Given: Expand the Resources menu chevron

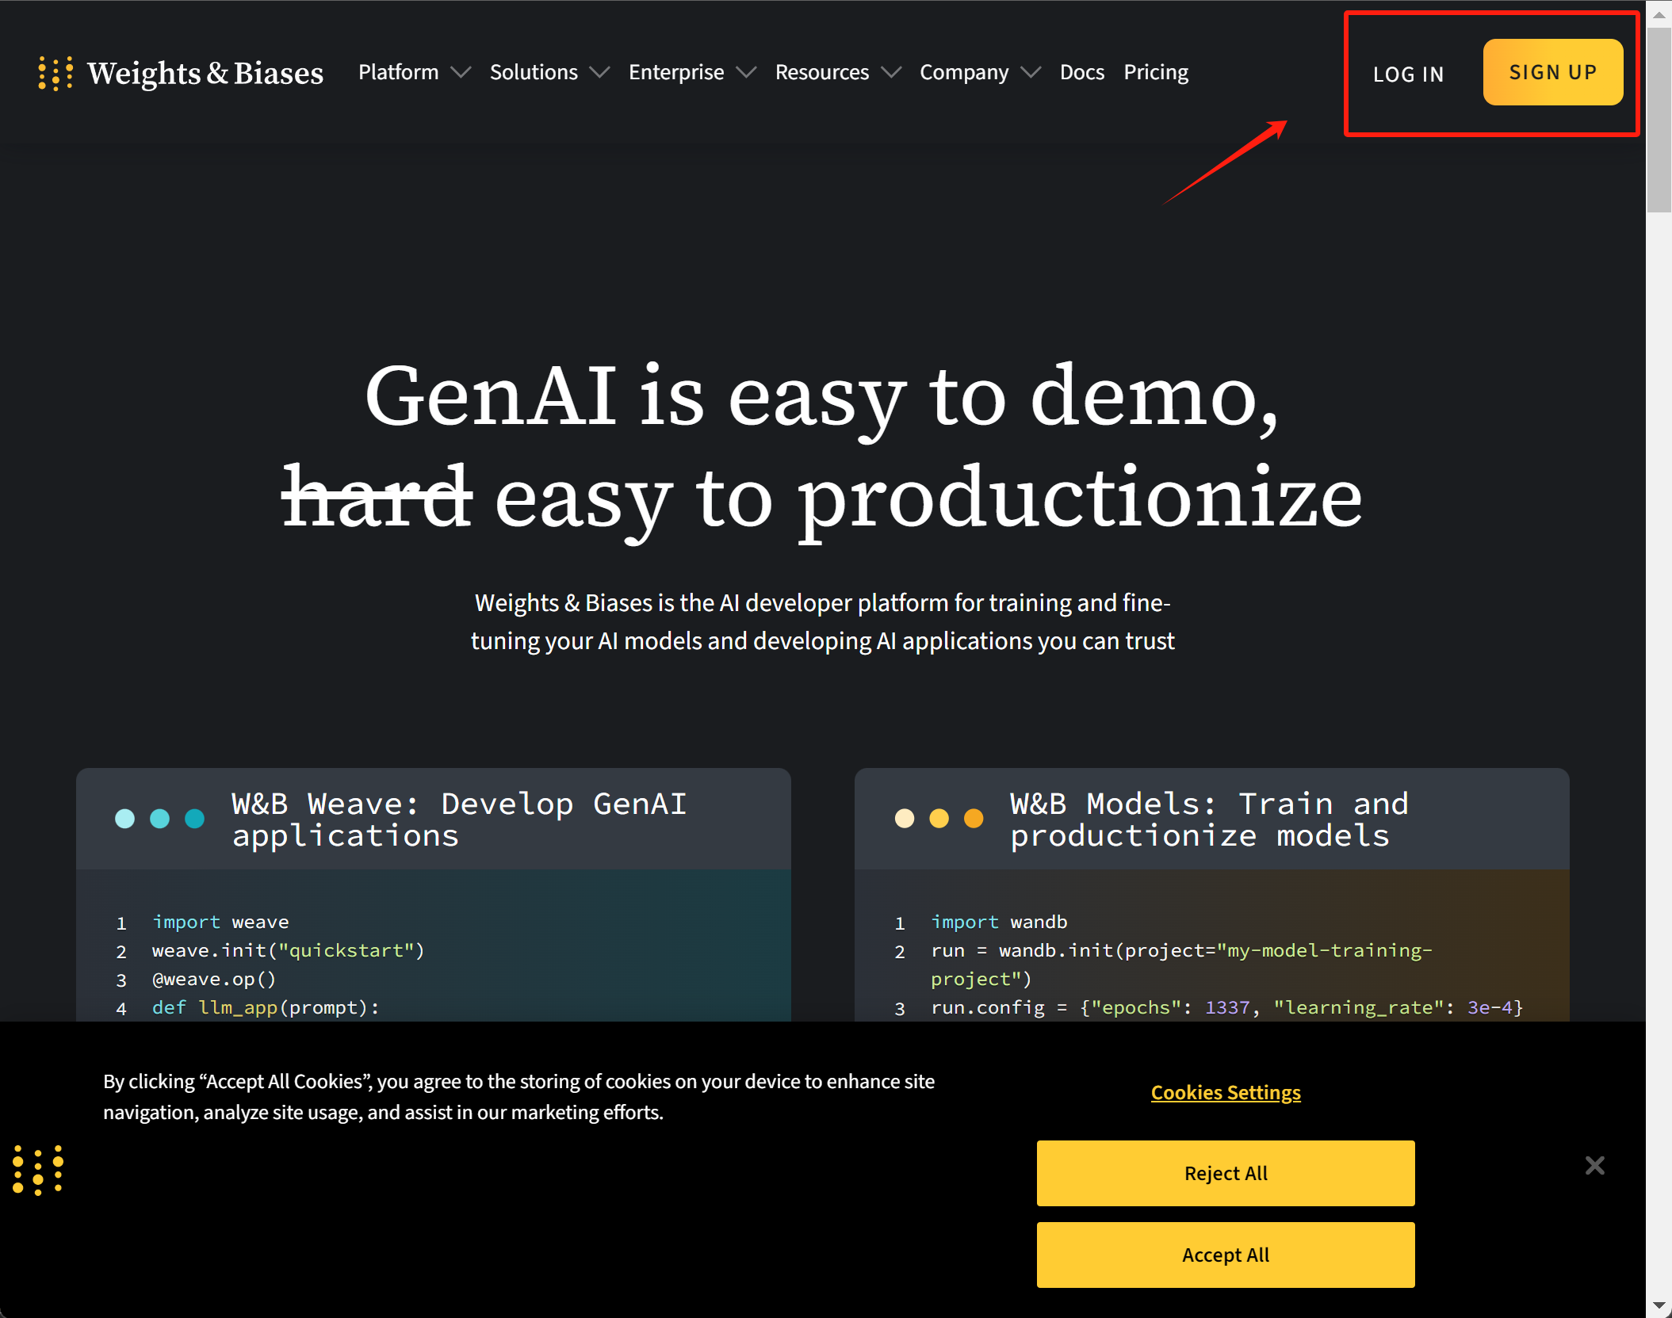Looking at the screenshot, I should click(x=891, y=73).
